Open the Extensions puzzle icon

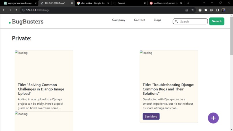pyautogui.click(x=206, y=10)
